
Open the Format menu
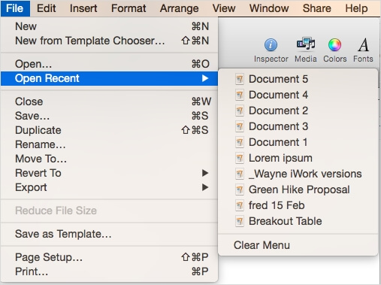point(129,8)
